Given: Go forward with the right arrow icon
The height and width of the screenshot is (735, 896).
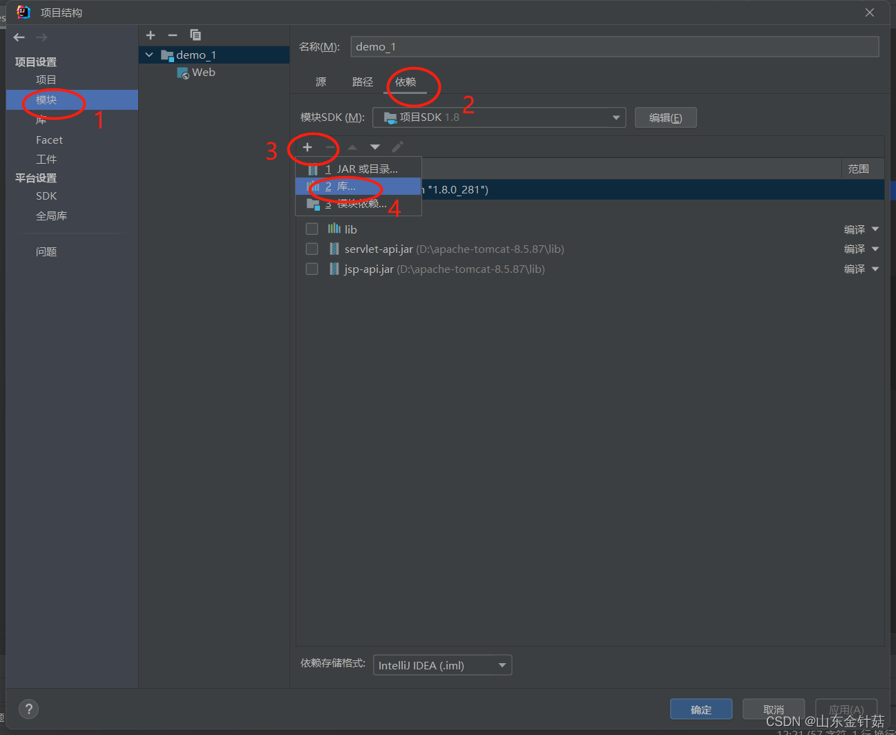Looking at the screenshot, I should [42, 37].
